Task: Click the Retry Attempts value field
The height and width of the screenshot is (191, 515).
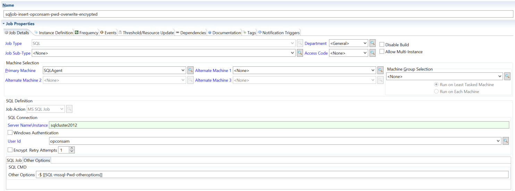Action: click(64, 150)
